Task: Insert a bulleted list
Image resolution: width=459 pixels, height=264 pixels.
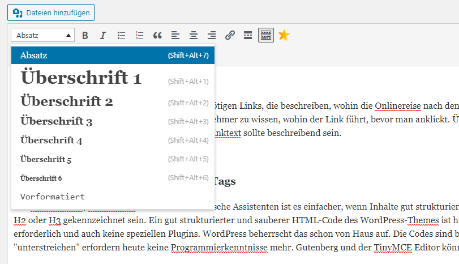Action: (x=121, y=36)
